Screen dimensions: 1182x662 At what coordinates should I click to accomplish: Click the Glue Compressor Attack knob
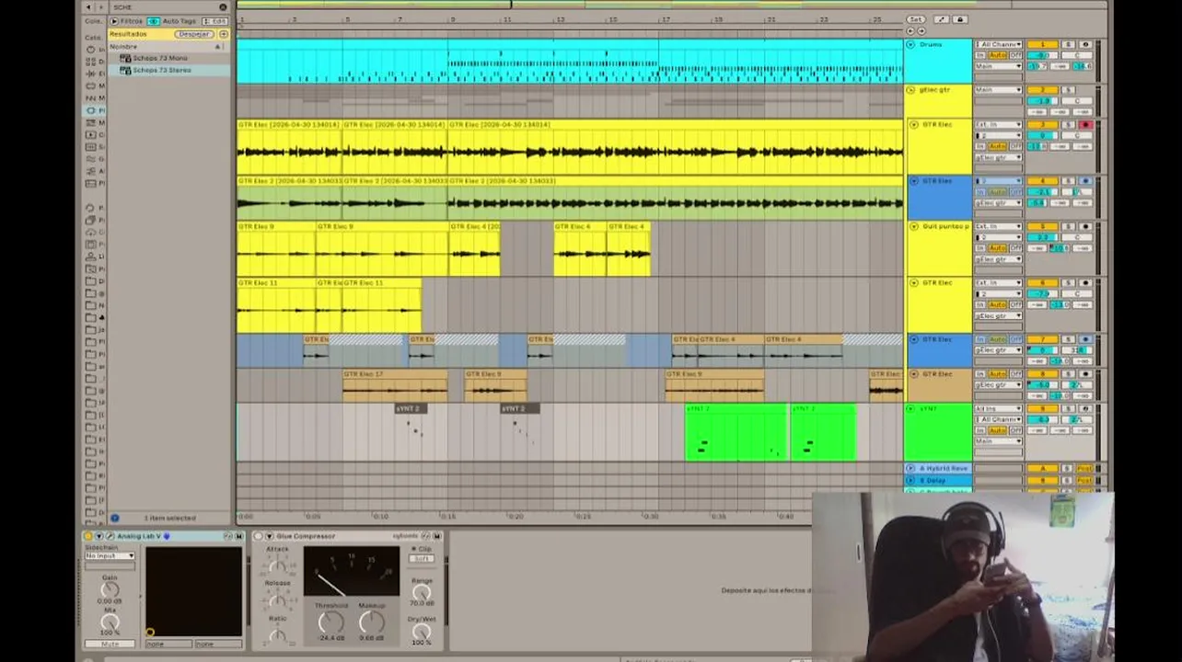click(x=277, y=567)
